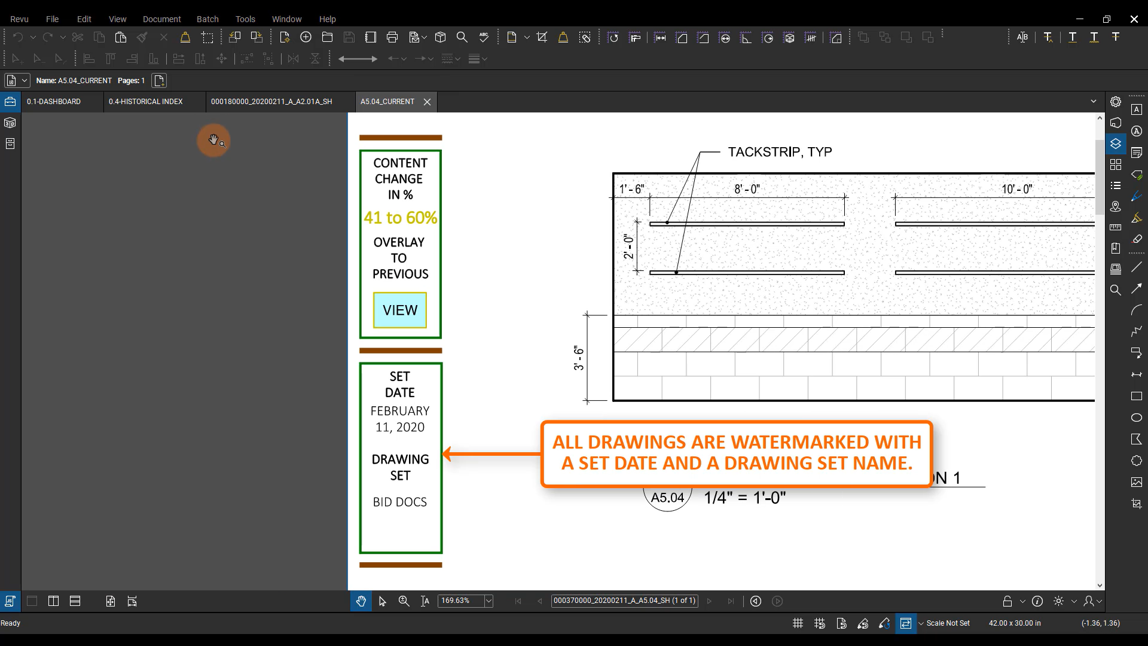The image size is (1148, 646).
Task: Click the Print icon in toolbar
Action: click(x=392, y=37)
